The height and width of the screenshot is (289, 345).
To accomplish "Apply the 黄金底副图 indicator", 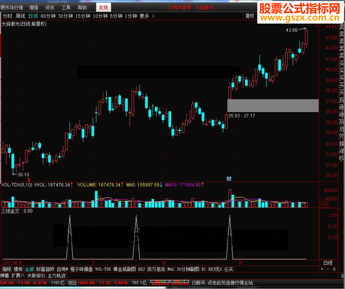I will click(124, 269).
